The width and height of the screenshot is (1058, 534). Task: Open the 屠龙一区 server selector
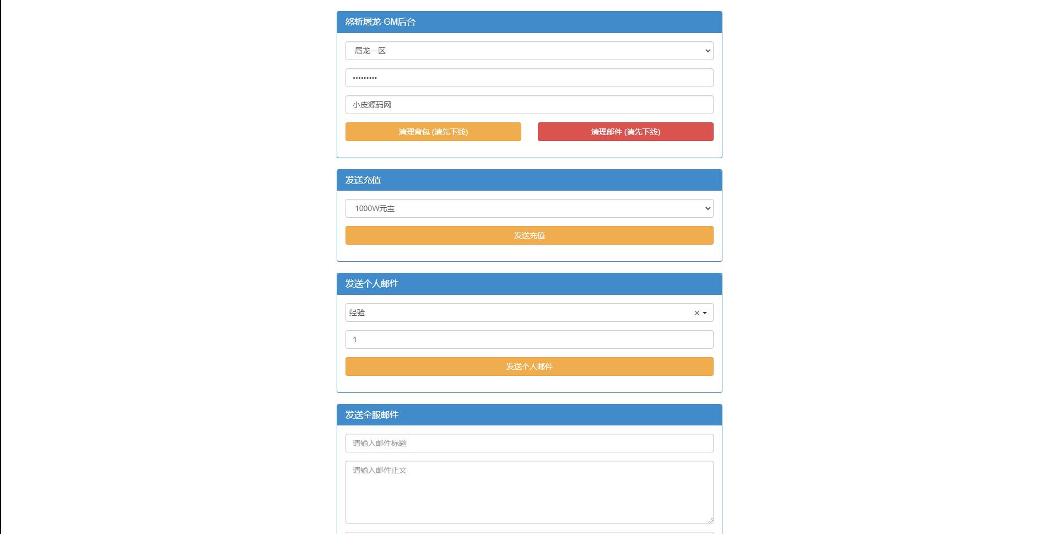point(528,50)
